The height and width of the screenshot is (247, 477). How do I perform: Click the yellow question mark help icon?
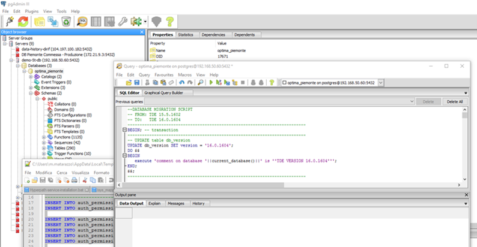(x=170, y=22)
